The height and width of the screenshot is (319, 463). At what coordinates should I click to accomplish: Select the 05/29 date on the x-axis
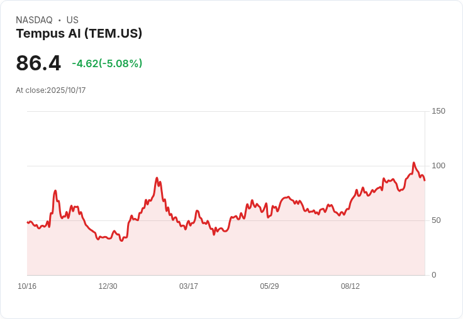tap(269, 286)
